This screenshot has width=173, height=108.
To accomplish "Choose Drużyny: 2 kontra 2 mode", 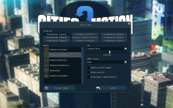I will pyautogui.click(x=85, y=34).
